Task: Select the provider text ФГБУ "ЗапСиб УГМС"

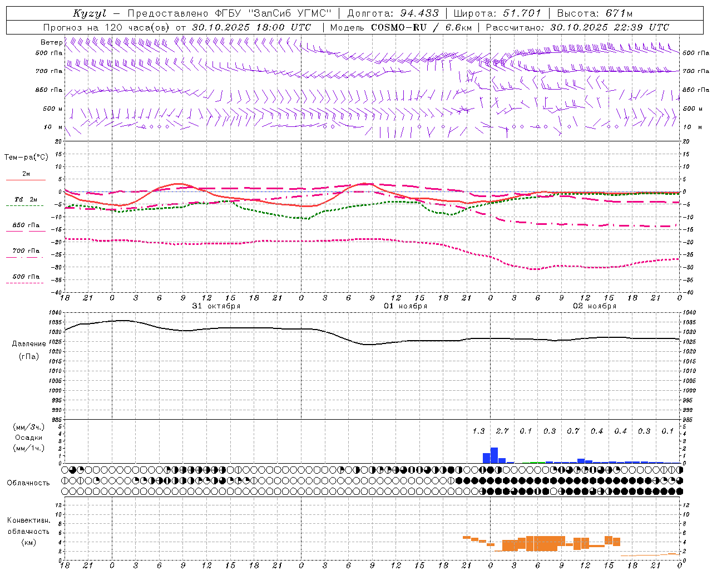Action: click(273, 13)
